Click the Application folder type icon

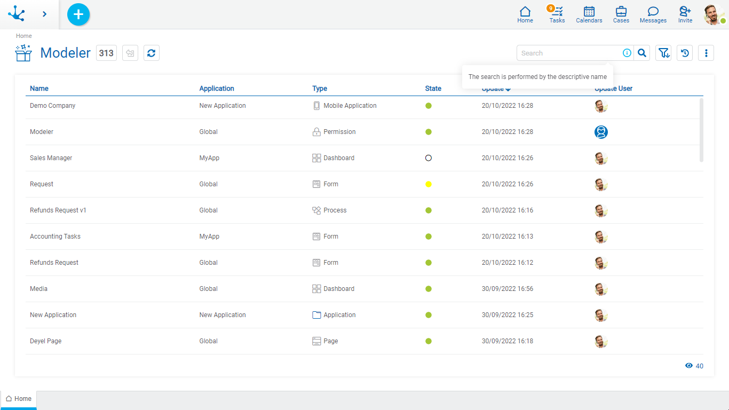[316, 315]
